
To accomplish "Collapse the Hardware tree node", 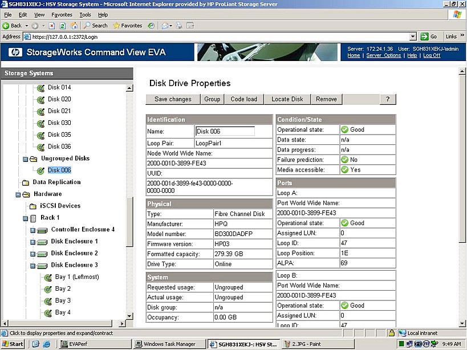I will 18,194.
